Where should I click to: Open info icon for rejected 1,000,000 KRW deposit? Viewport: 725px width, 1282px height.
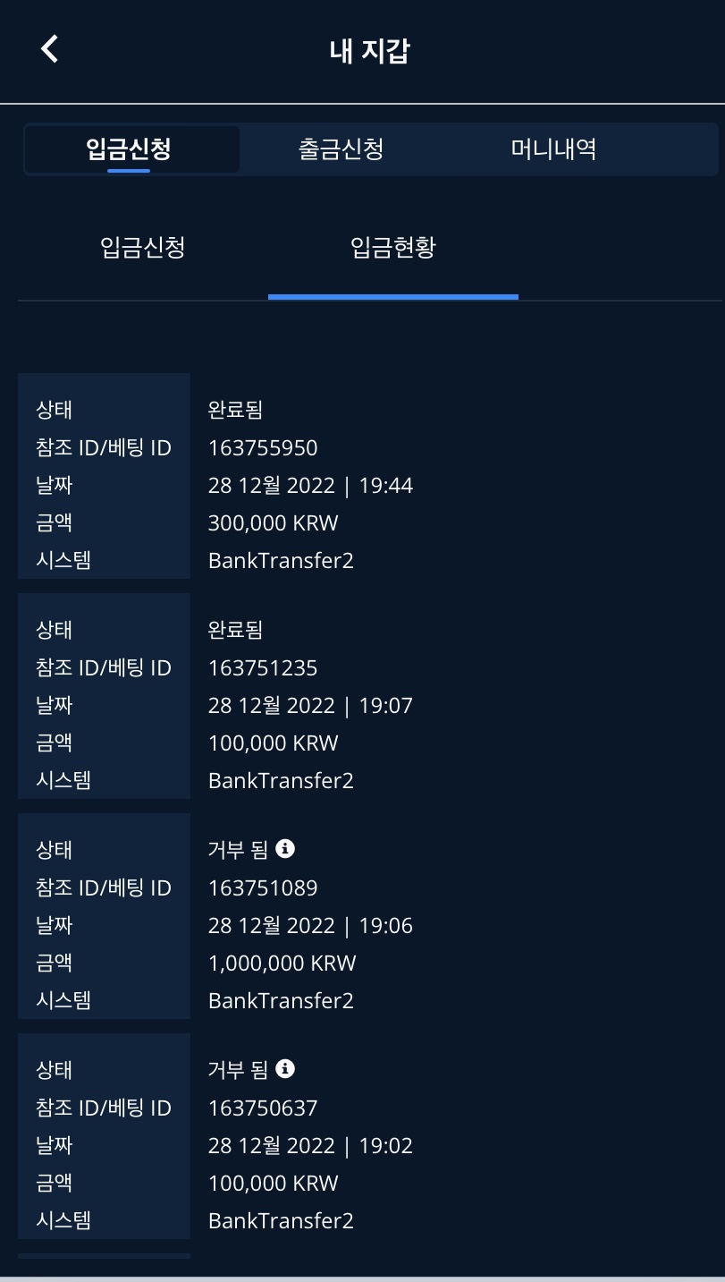point(285,848)
